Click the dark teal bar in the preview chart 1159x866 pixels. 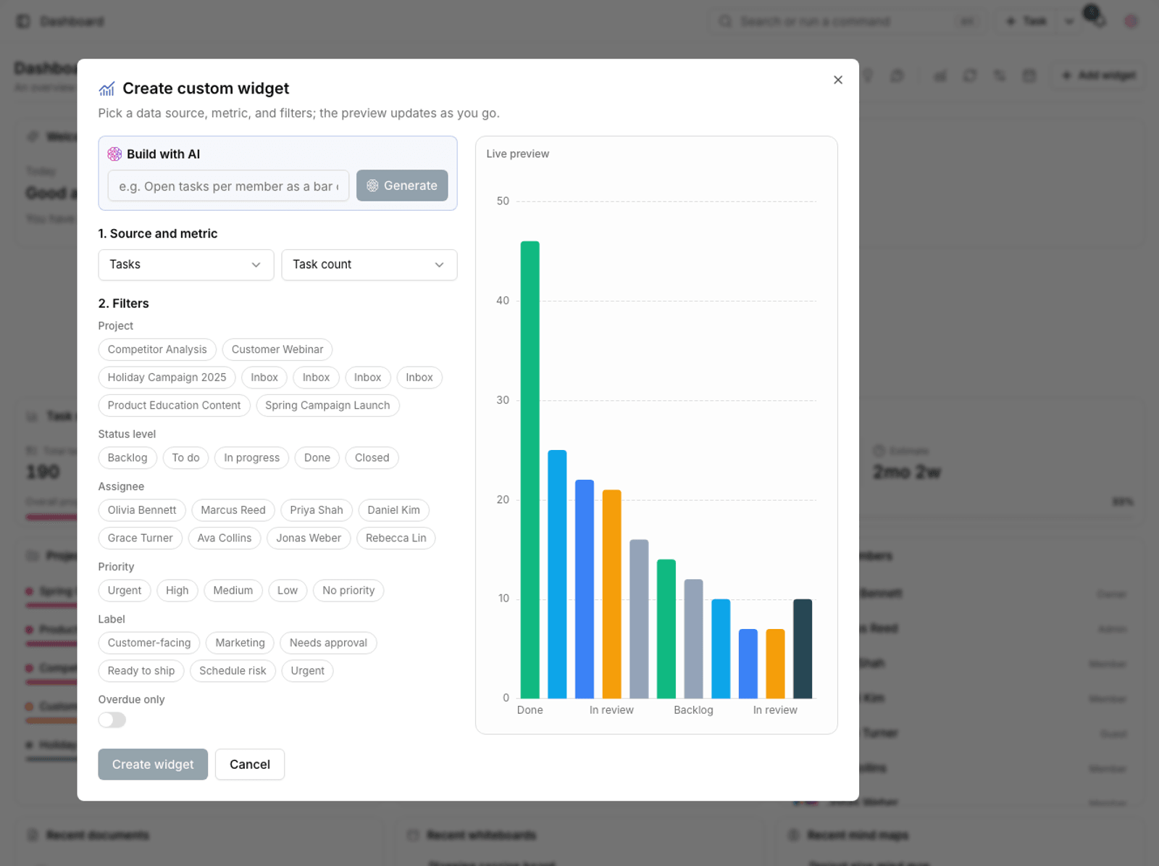pyautogui.click(x=803, y=649)
